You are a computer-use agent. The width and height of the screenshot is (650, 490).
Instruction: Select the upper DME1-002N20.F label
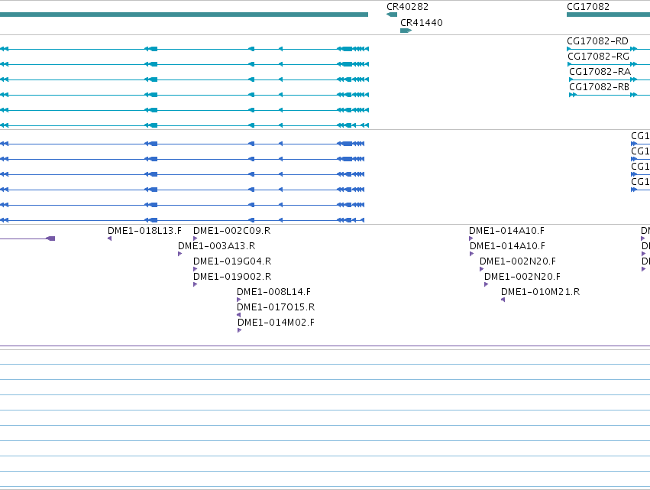(x=518, y=261)
